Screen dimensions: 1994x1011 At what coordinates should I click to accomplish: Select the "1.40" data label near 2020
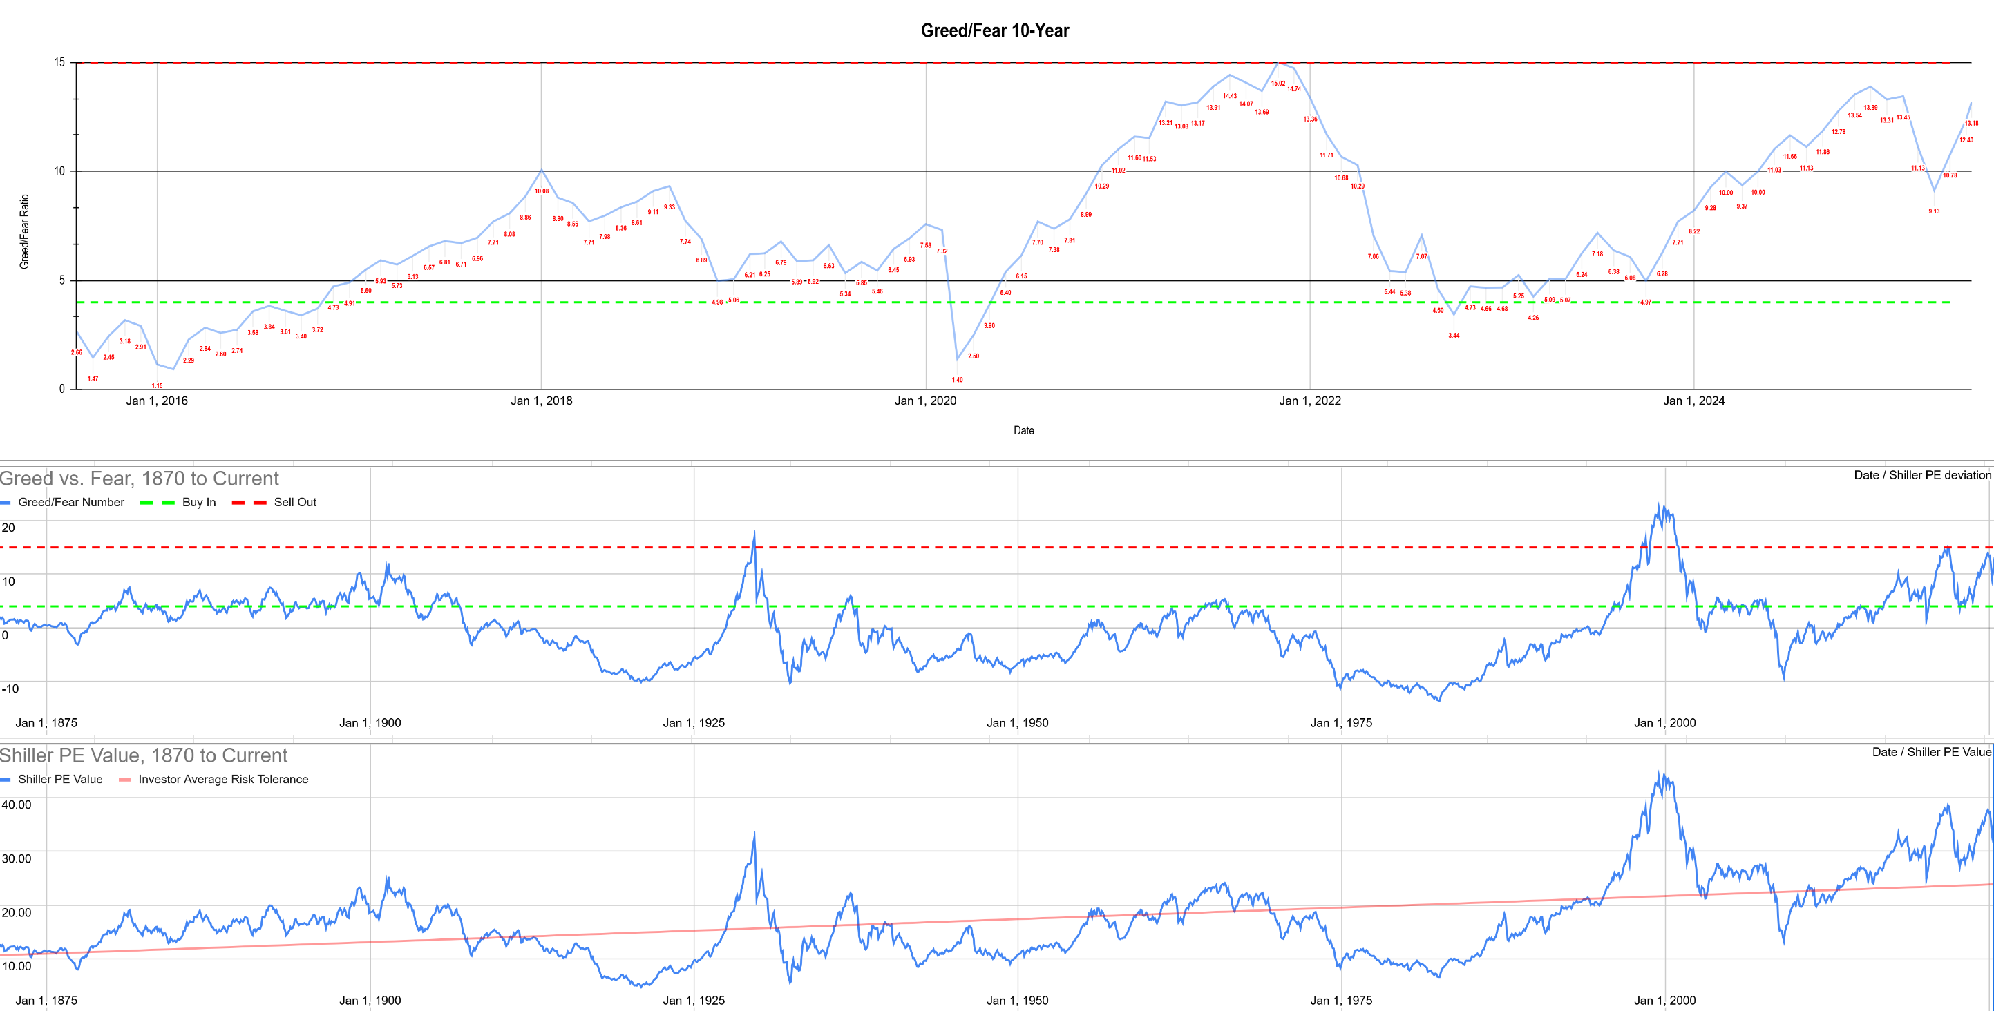pyautogui.click(x=958, y=380)
